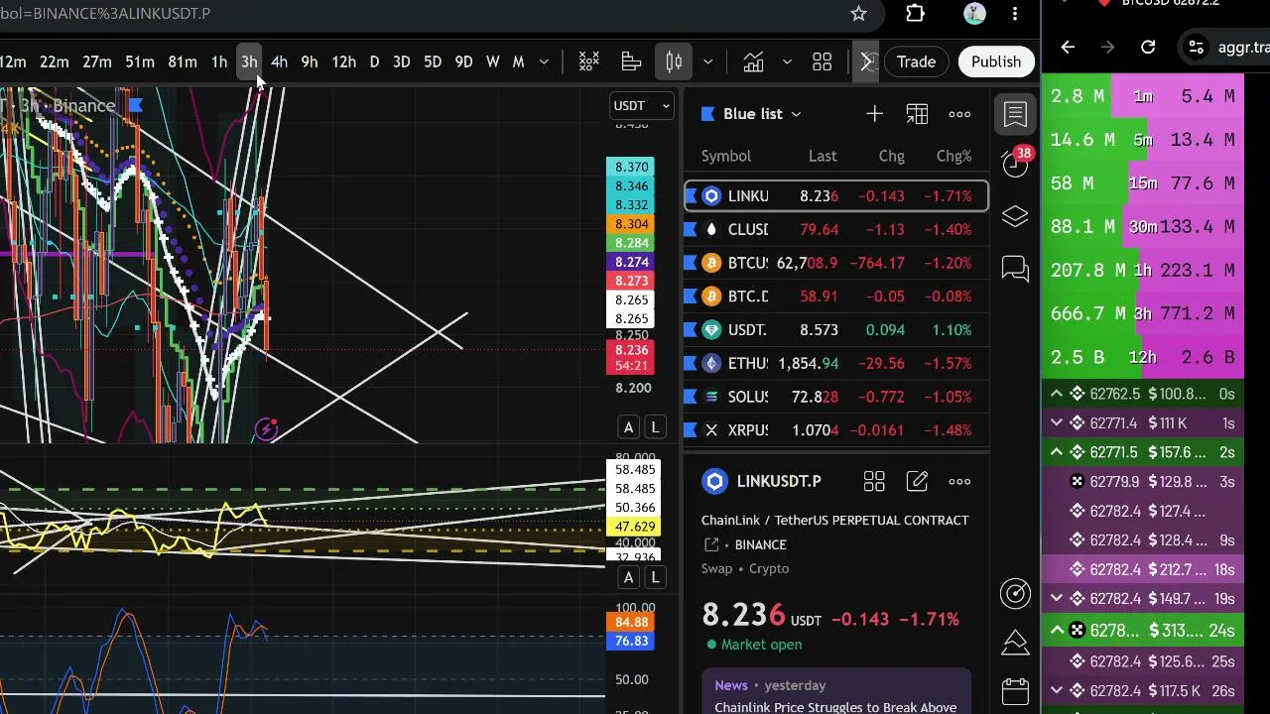The width and height of the screenshot is (1270, 714).
Task: Toggle log scale L on main chart
Action: point(655,427)
